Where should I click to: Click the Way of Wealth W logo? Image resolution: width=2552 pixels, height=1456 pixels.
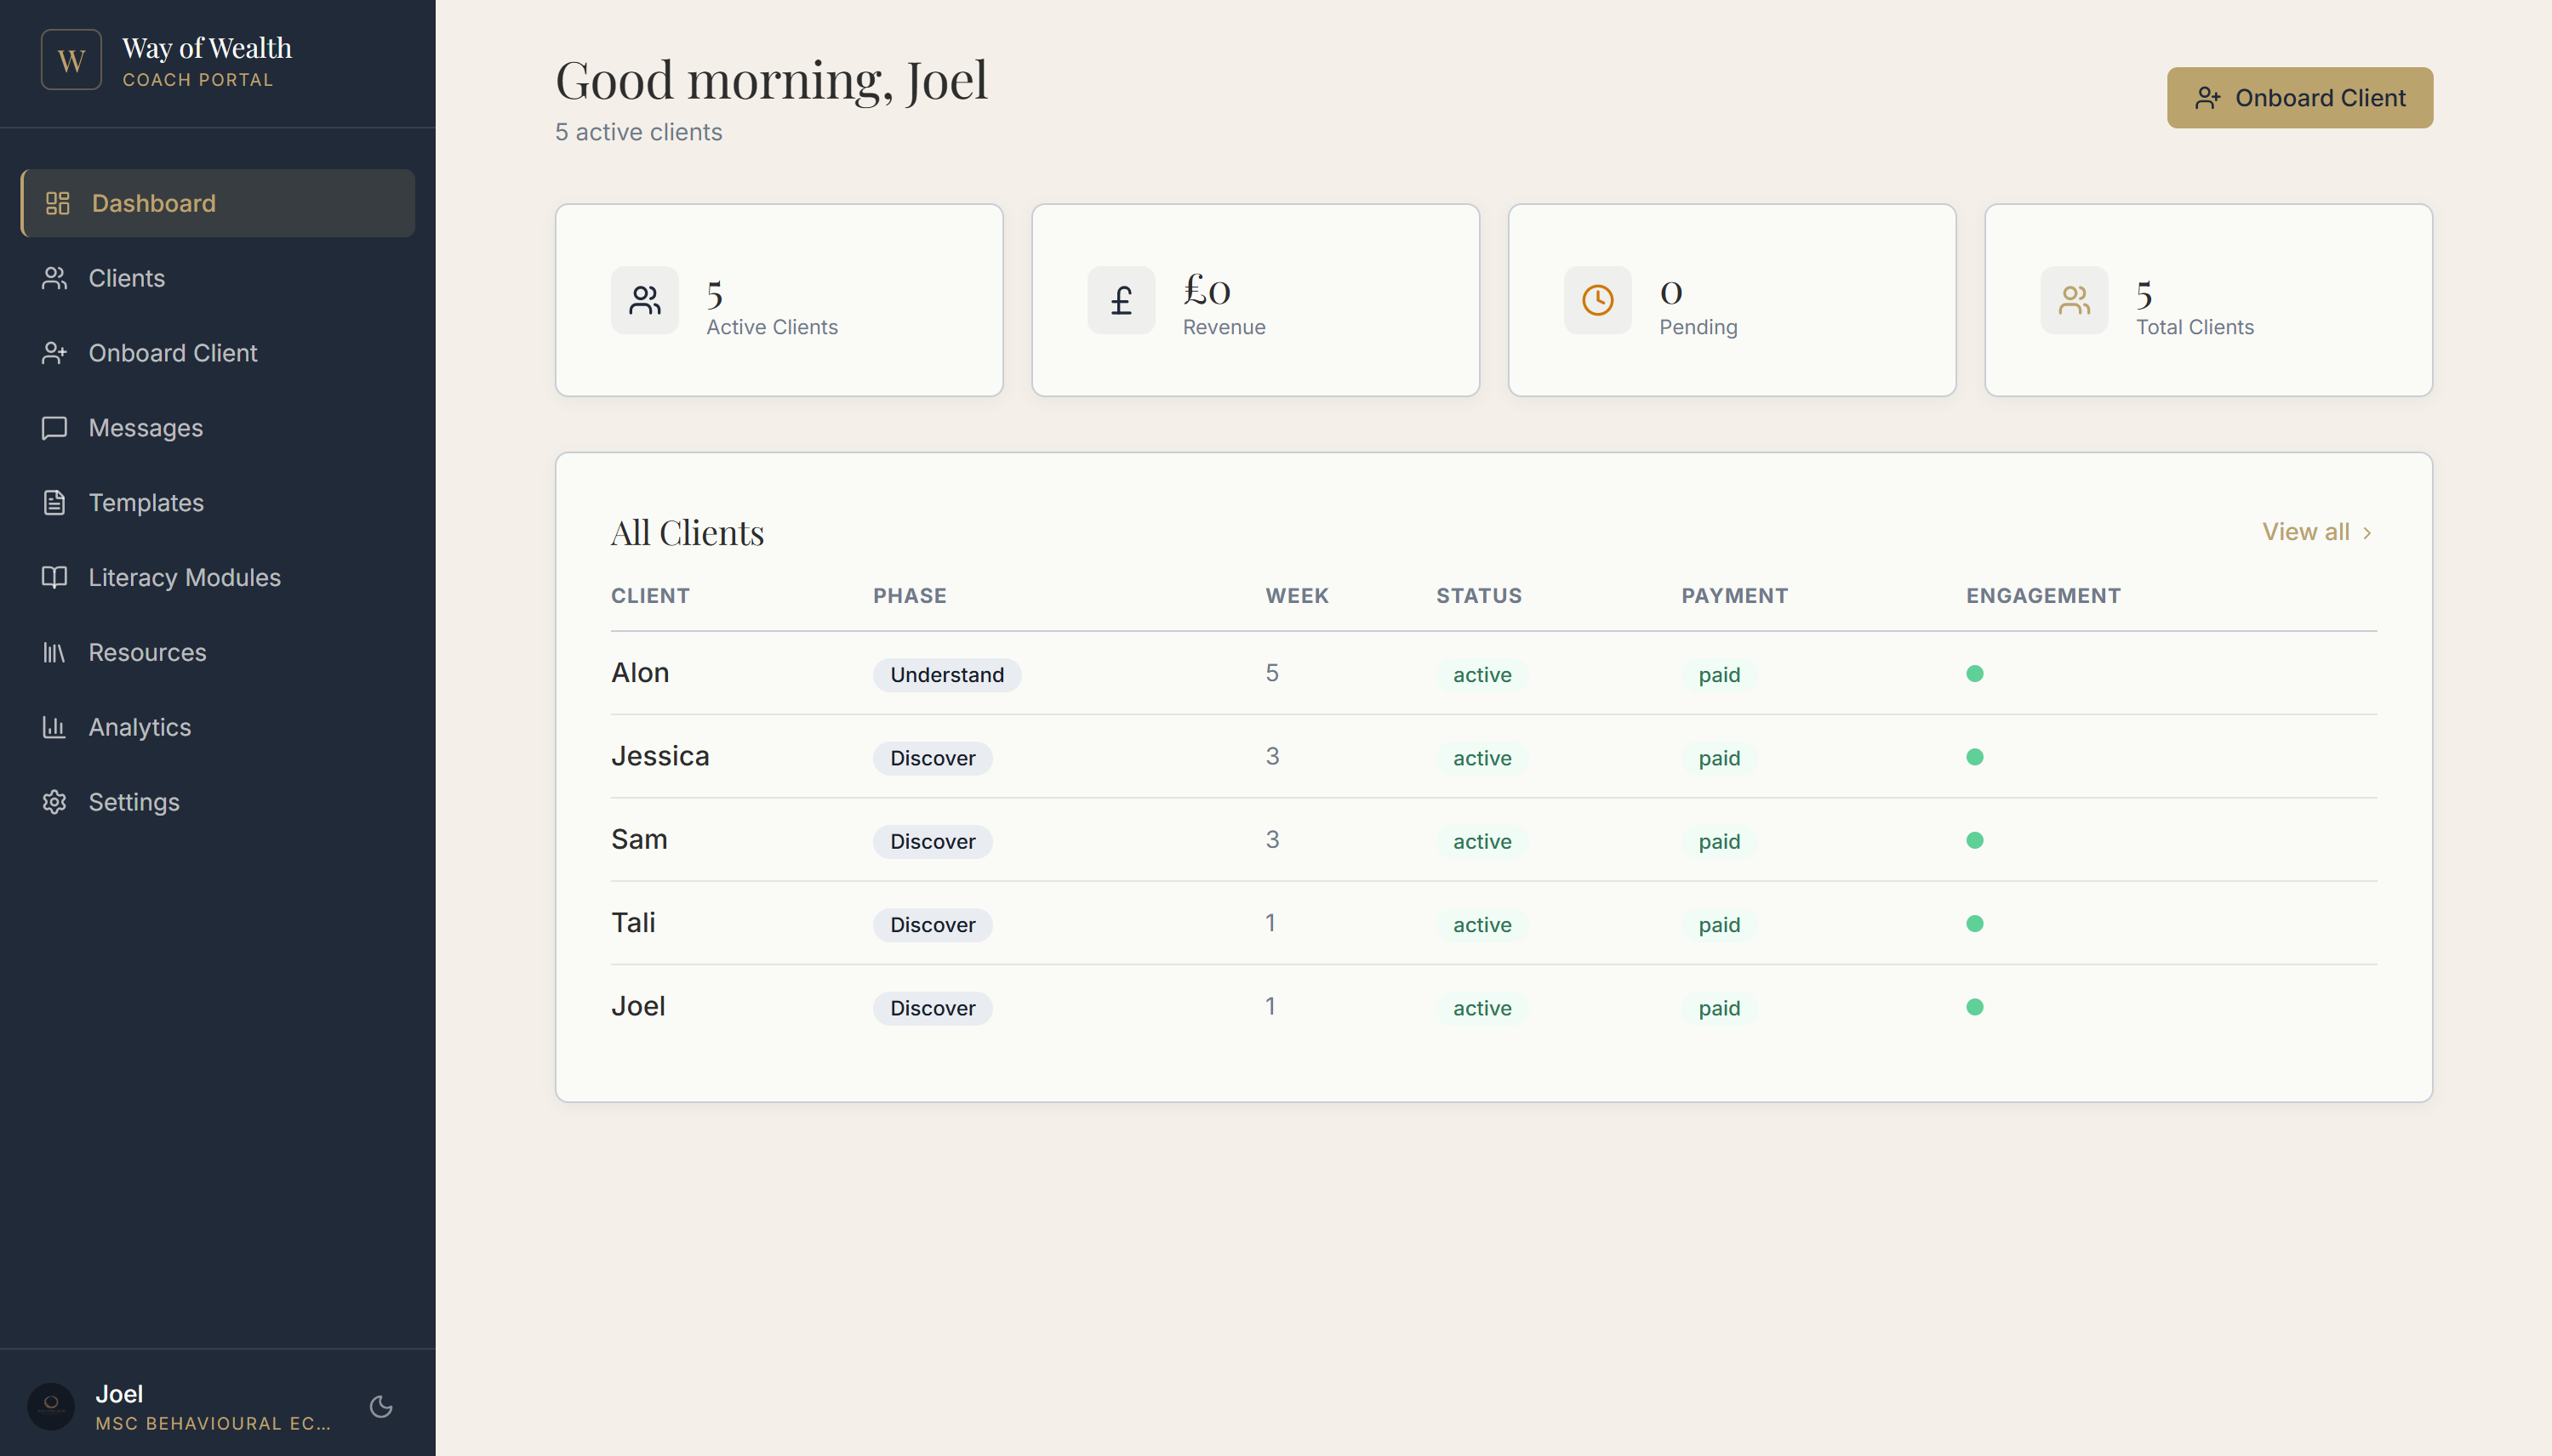pyautogui.click(x=71, y=59)
